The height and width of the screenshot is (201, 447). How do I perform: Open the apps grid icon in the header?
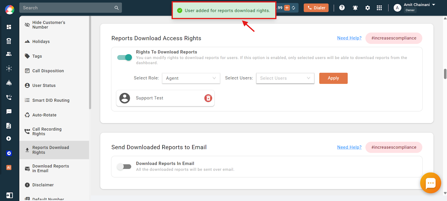379,8
